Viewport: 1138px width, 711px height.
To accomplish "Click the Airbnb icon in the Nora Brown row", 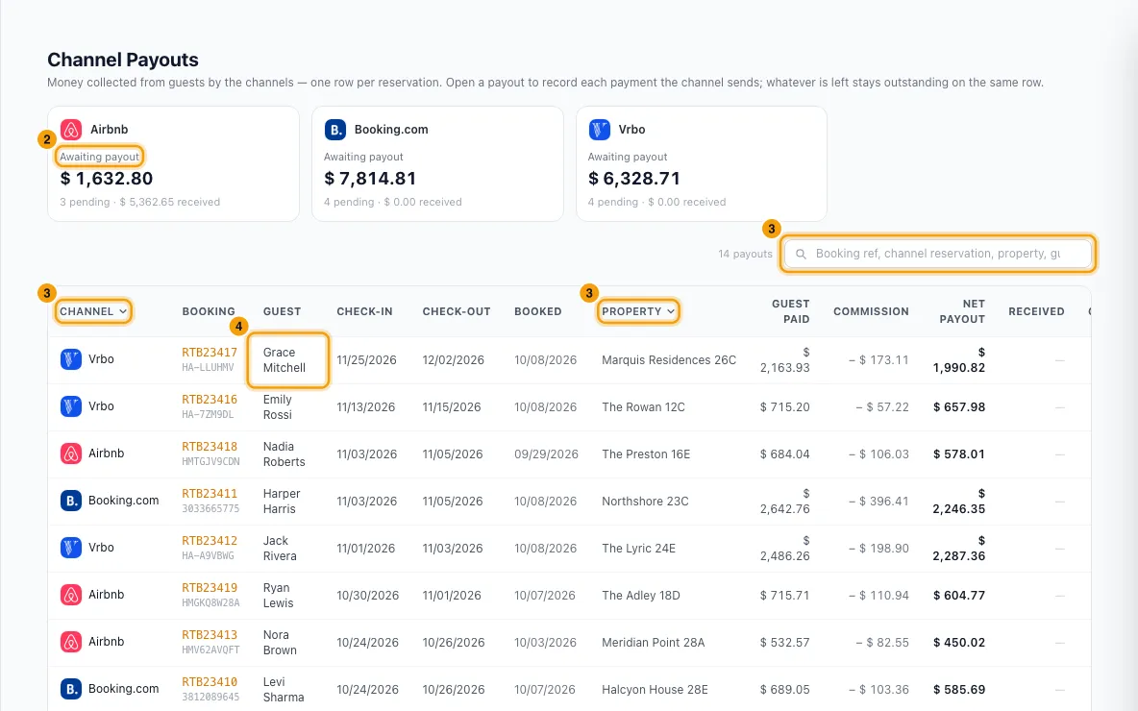I will (71, 642).
